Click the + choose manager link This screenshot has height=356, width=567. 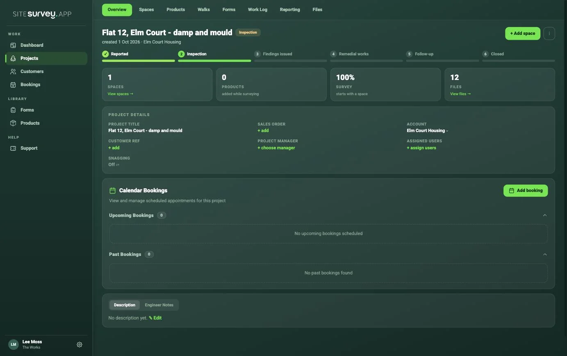(276, 148)
